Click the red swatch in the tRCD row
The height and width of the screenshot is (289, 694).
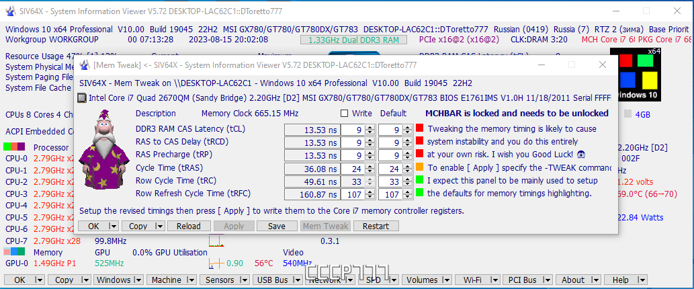click(420, 141)
